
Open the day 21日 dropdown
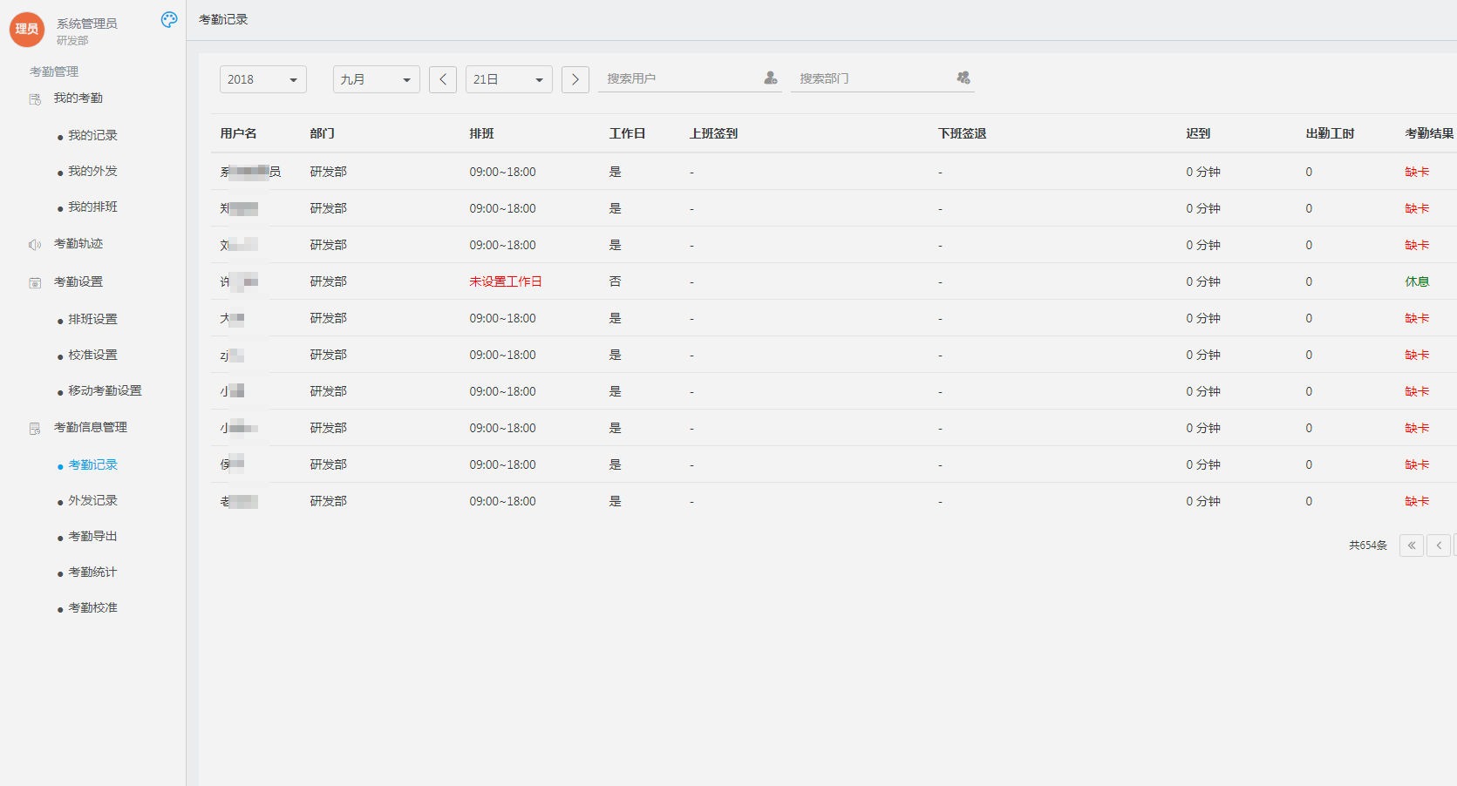(x=508, y=79)
